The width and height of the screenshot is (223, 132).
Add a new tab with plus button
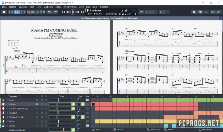(221, 18)
